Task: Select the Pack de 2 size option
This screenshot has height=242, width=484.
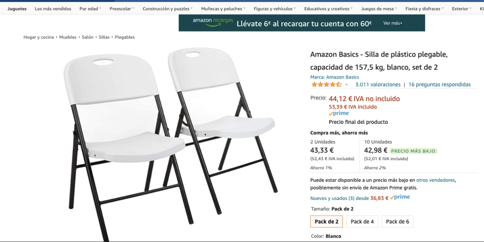Action: tap(326, 221)
